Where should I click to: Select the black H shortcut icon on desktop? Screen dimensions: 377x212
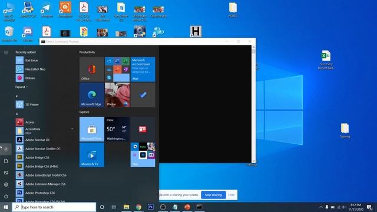(196, 31)
